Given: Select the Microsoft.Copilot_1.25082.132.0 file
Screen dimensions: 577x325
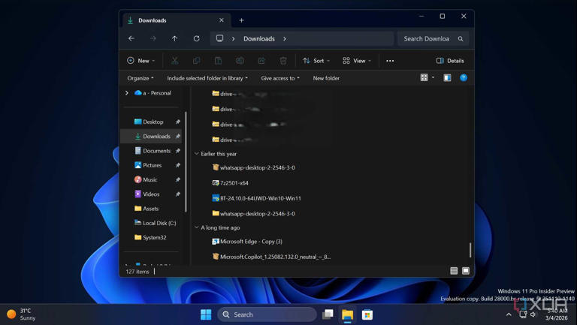Looking at the screenshot, I should (271, 257).
